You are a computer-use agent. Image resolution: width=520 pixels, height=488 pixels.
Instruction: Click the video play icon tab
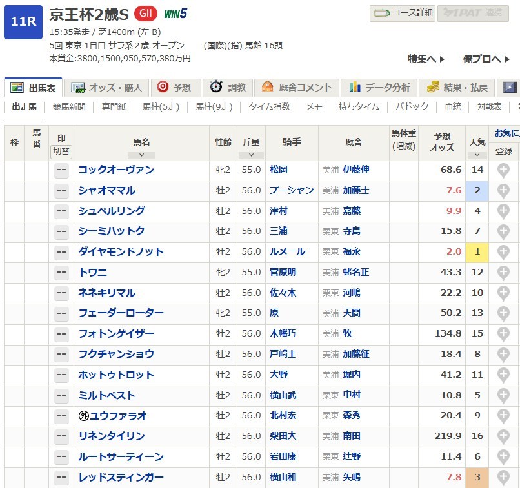click(510, 88)
